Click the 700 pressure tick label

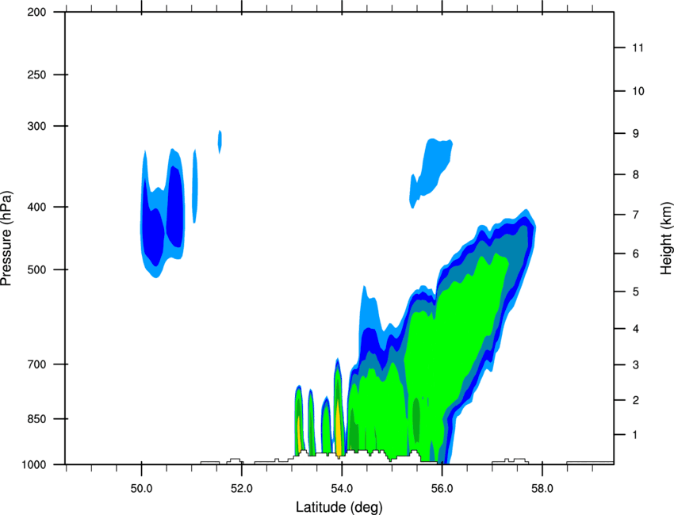pyautogui.click(x=36, y=364)
